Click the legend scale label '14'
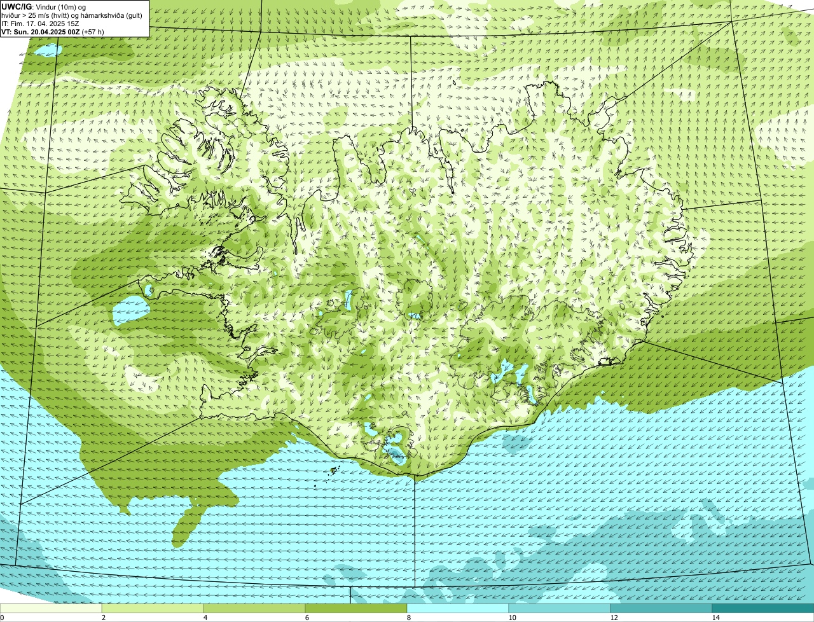Viewport: 814px width, 622px height. click(715, 618)
